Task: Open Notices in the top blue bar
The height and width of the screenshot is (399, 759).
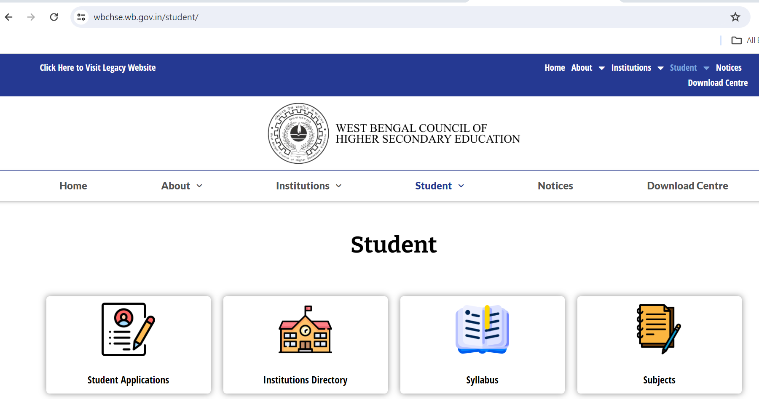Action: click(x=729, y=68)
